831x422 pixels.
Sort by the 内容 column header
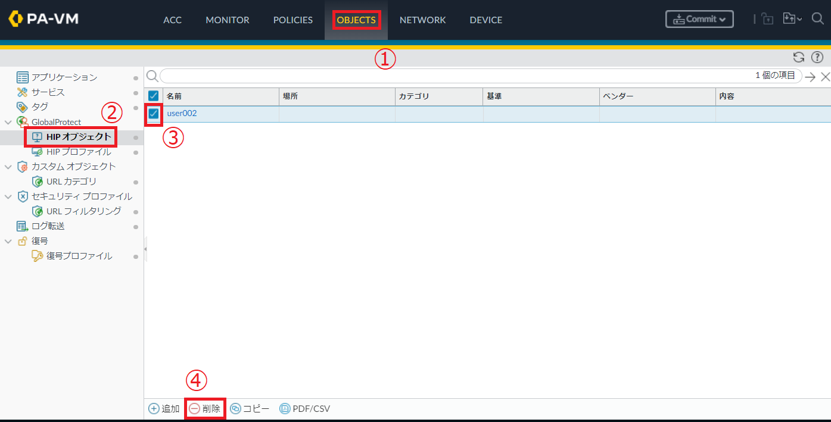(x=773, y=96)
